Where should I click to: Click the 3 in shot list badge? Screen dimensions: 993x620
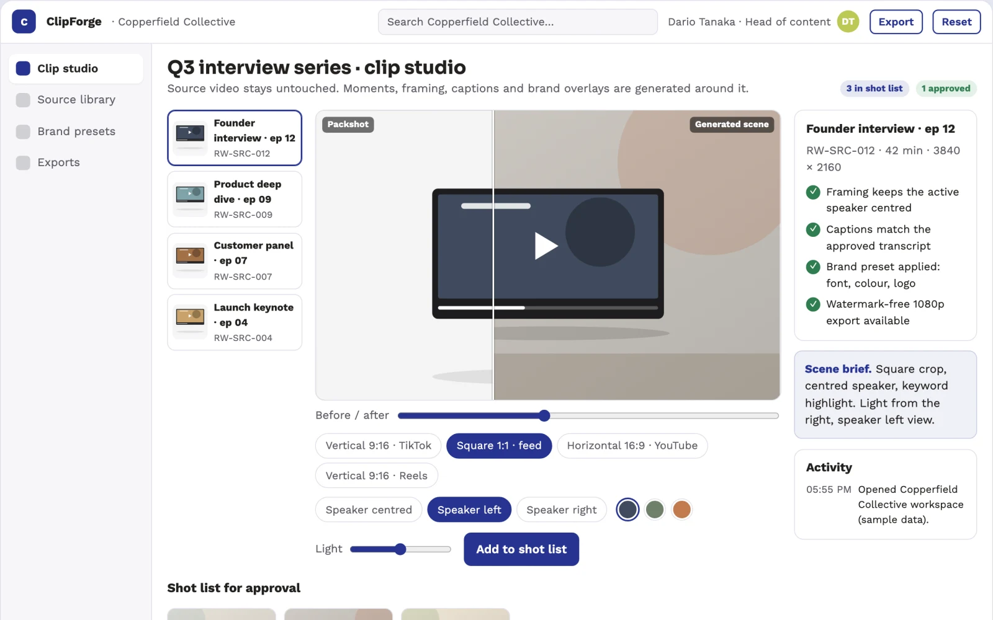coord(874,89)
